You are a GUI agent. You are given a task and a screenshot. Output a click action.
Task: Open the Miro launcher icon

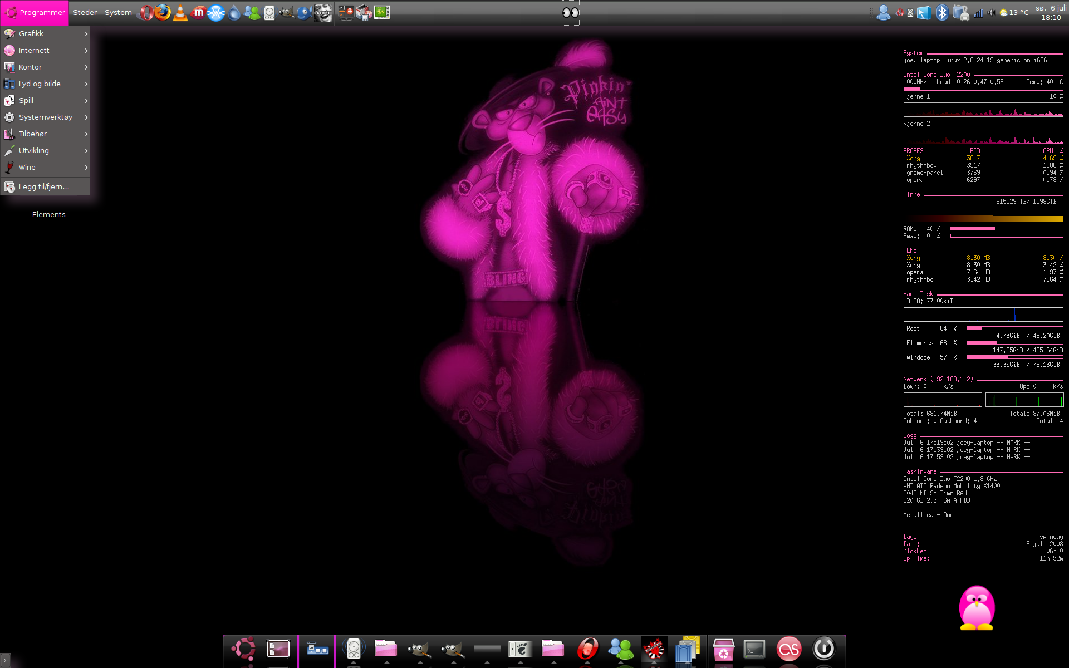[198, 12]
